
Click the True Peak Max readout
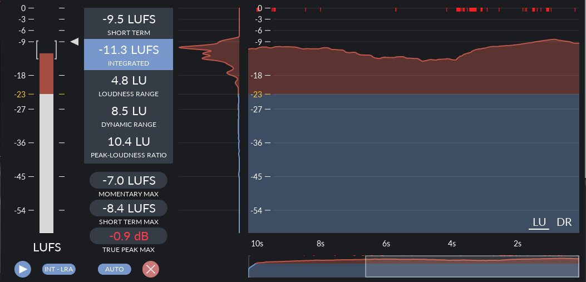129,236
